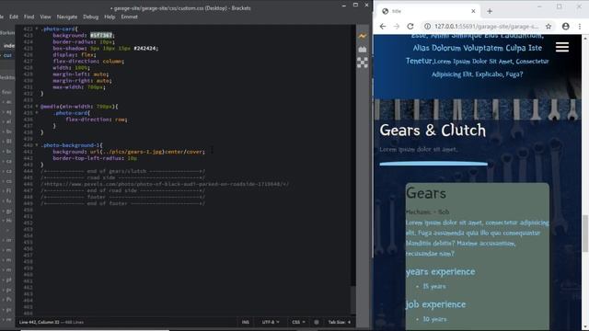Collapse .photo-background-1 rule at line 440
The height and width of the screenshot is (331, 589).
click(x=37, y=145)
